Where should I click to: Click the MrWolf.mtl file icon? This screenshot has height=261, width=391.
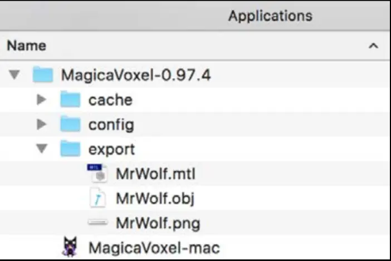tap(97, 174)
